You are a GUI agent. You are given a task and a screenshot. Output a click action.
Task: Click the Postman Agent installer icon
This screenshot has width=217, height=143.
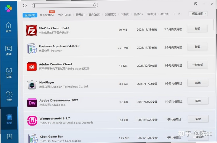click(32, 48)
